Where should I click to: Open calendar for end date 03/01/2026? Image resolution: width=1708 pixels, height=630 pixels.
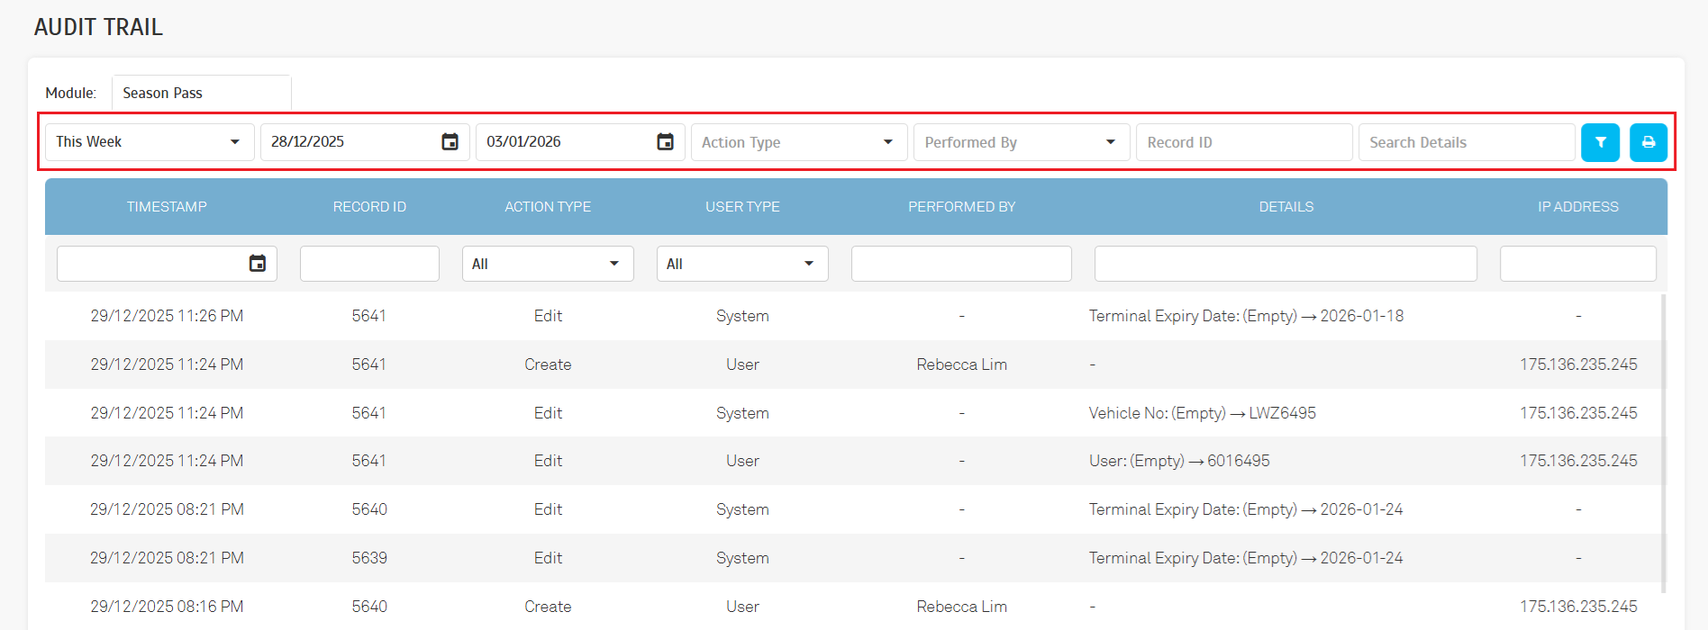[x=665, y=142]
